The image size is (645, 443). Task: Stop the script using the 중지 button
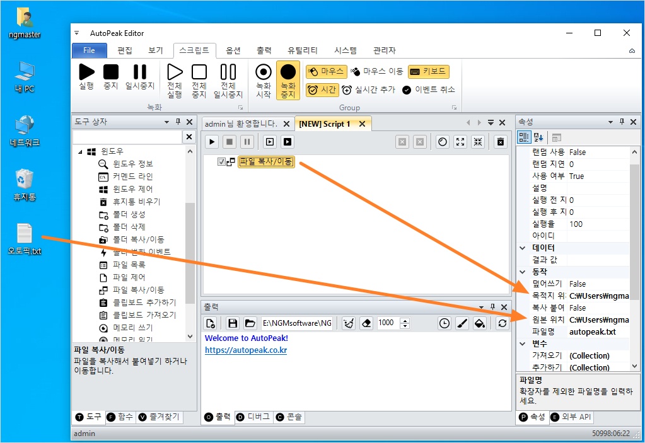click(111, 77)
